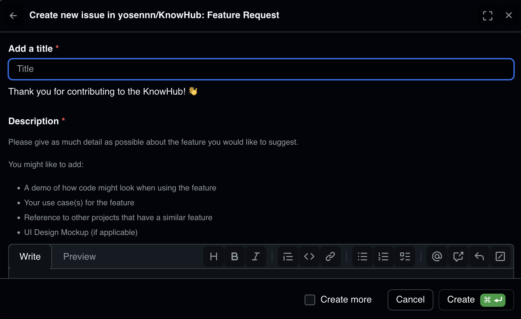Open saved replies
The width and height of the screenshot is (521, 319).
pos(479,256)
